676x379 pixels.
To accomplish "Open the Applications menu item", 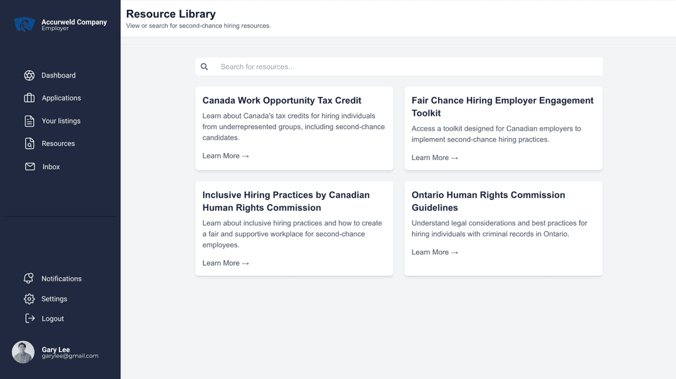I will 61,98.
